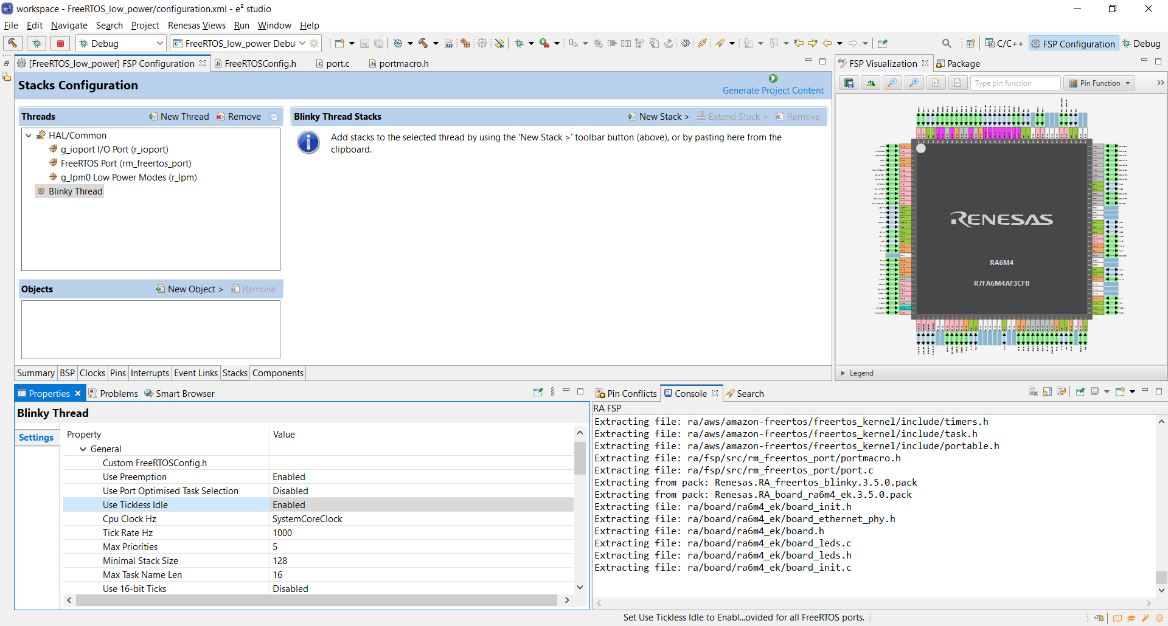The image size is (1168, 626).
Task: Click the Back to last edit location arrow
Action: (799, 43)
